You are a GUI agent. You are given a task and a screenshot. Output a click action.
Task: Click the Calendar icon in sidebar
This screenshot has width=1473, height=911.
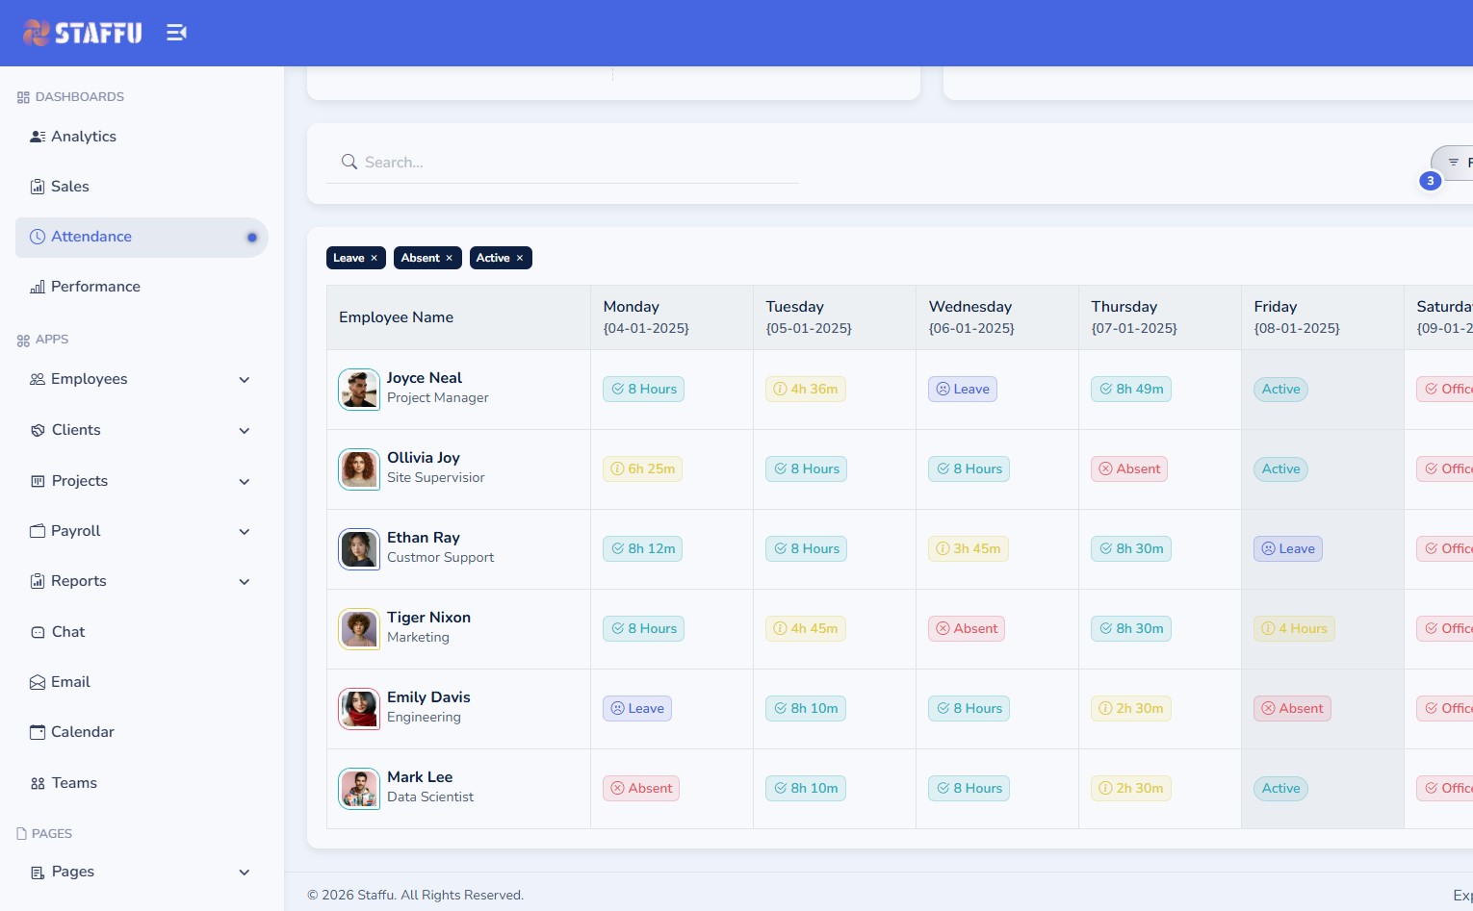click(x=38, y=732)
